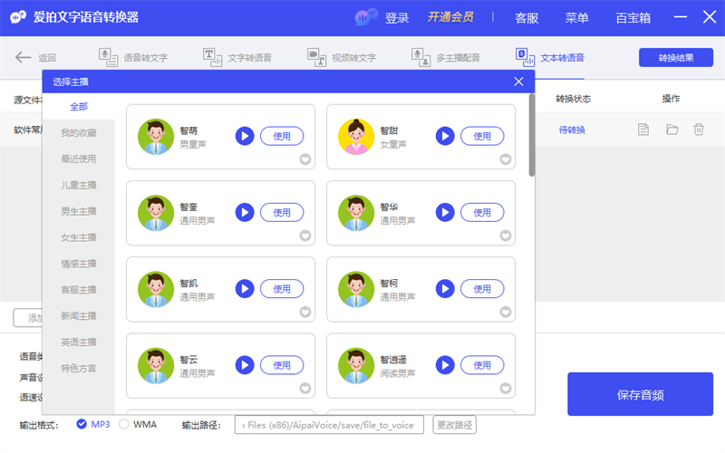
Task: Favorite the 智凯 voice with heart icon
Action: (305, 312)
